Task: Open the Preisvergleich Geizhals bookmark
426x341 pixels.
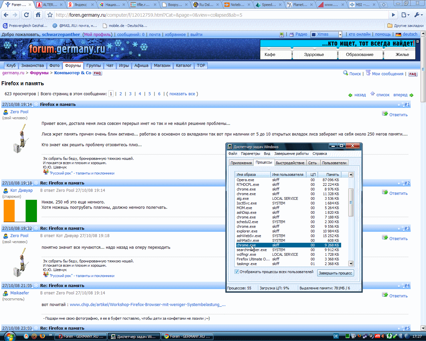Action: pos(25,26)
